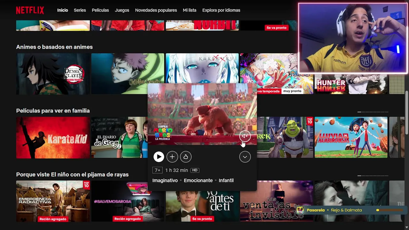Click the music progress bar in Pasarela overlay

pyautogui.click(x=390, y=210)
